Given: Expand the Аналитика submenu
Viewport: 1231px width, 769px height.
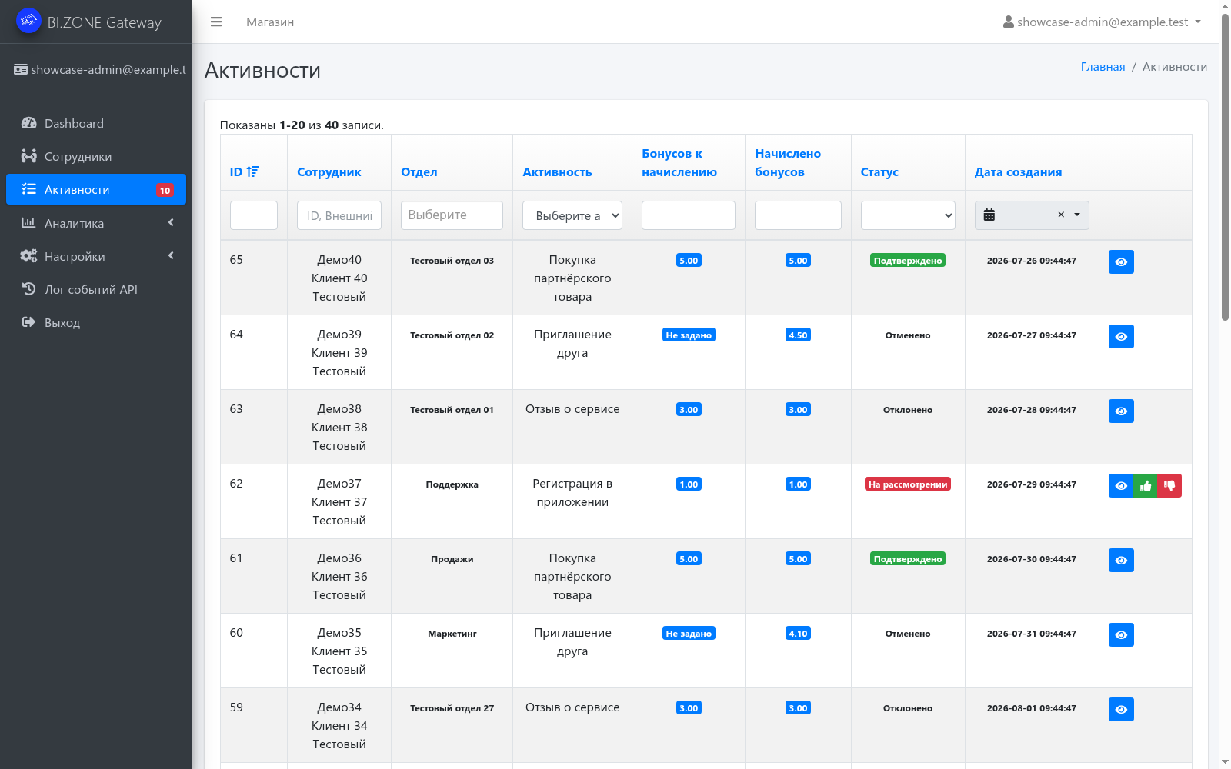Looking at the screenshot, I should pyautogui.click(x=96, y=223).
